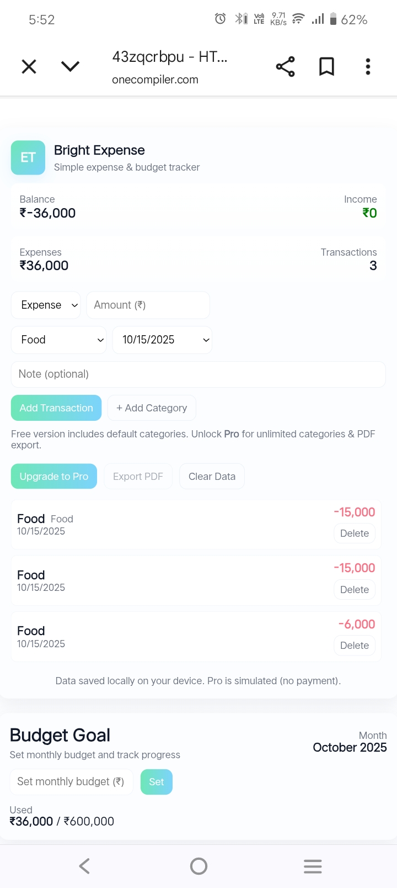Open the three-dot browser menu
Viewport: 397px width, 888px height.
[368, 67]
